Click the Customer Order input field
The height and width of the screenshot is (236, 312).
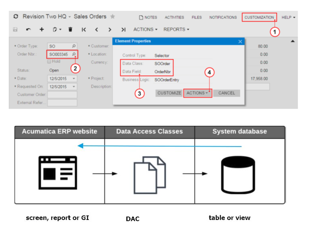[x=62, y=95]
